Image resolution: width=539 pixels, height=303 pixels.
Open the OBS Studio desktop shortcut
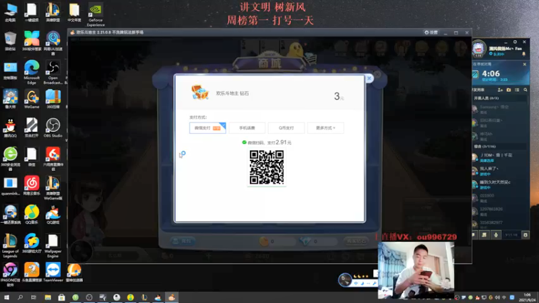pyautogui.click(x=53, y=128)
